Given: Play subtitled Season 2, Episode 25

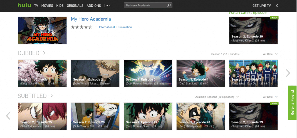Looking at the screenshot, I should [43, 116].
